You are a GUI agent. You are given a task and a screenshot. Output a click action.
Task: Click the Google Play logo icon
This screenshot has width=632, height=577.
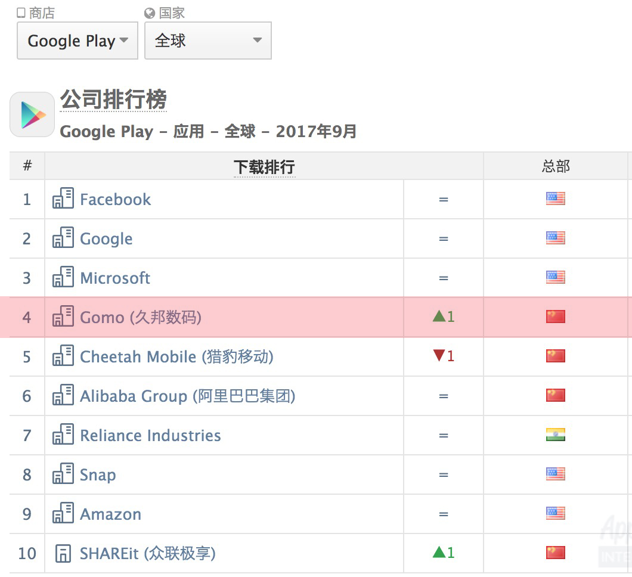(32, 114)
